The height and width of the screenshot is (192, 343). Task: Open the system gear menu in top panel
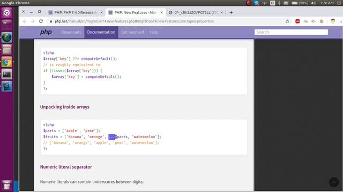point(339,3)
